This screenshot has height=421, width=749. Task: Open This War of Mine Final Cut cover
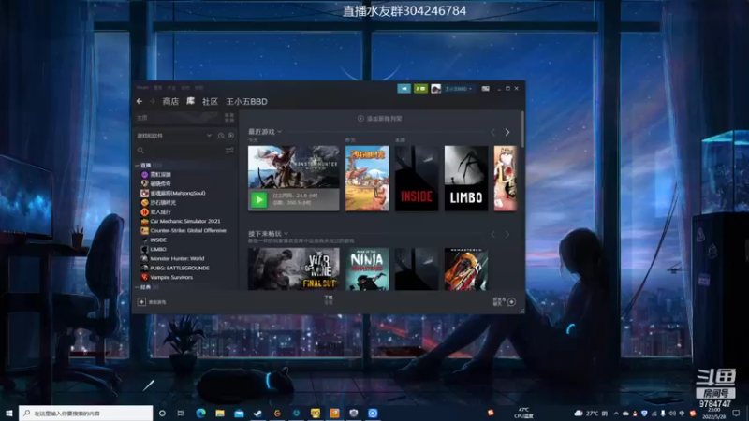point(294,269)
